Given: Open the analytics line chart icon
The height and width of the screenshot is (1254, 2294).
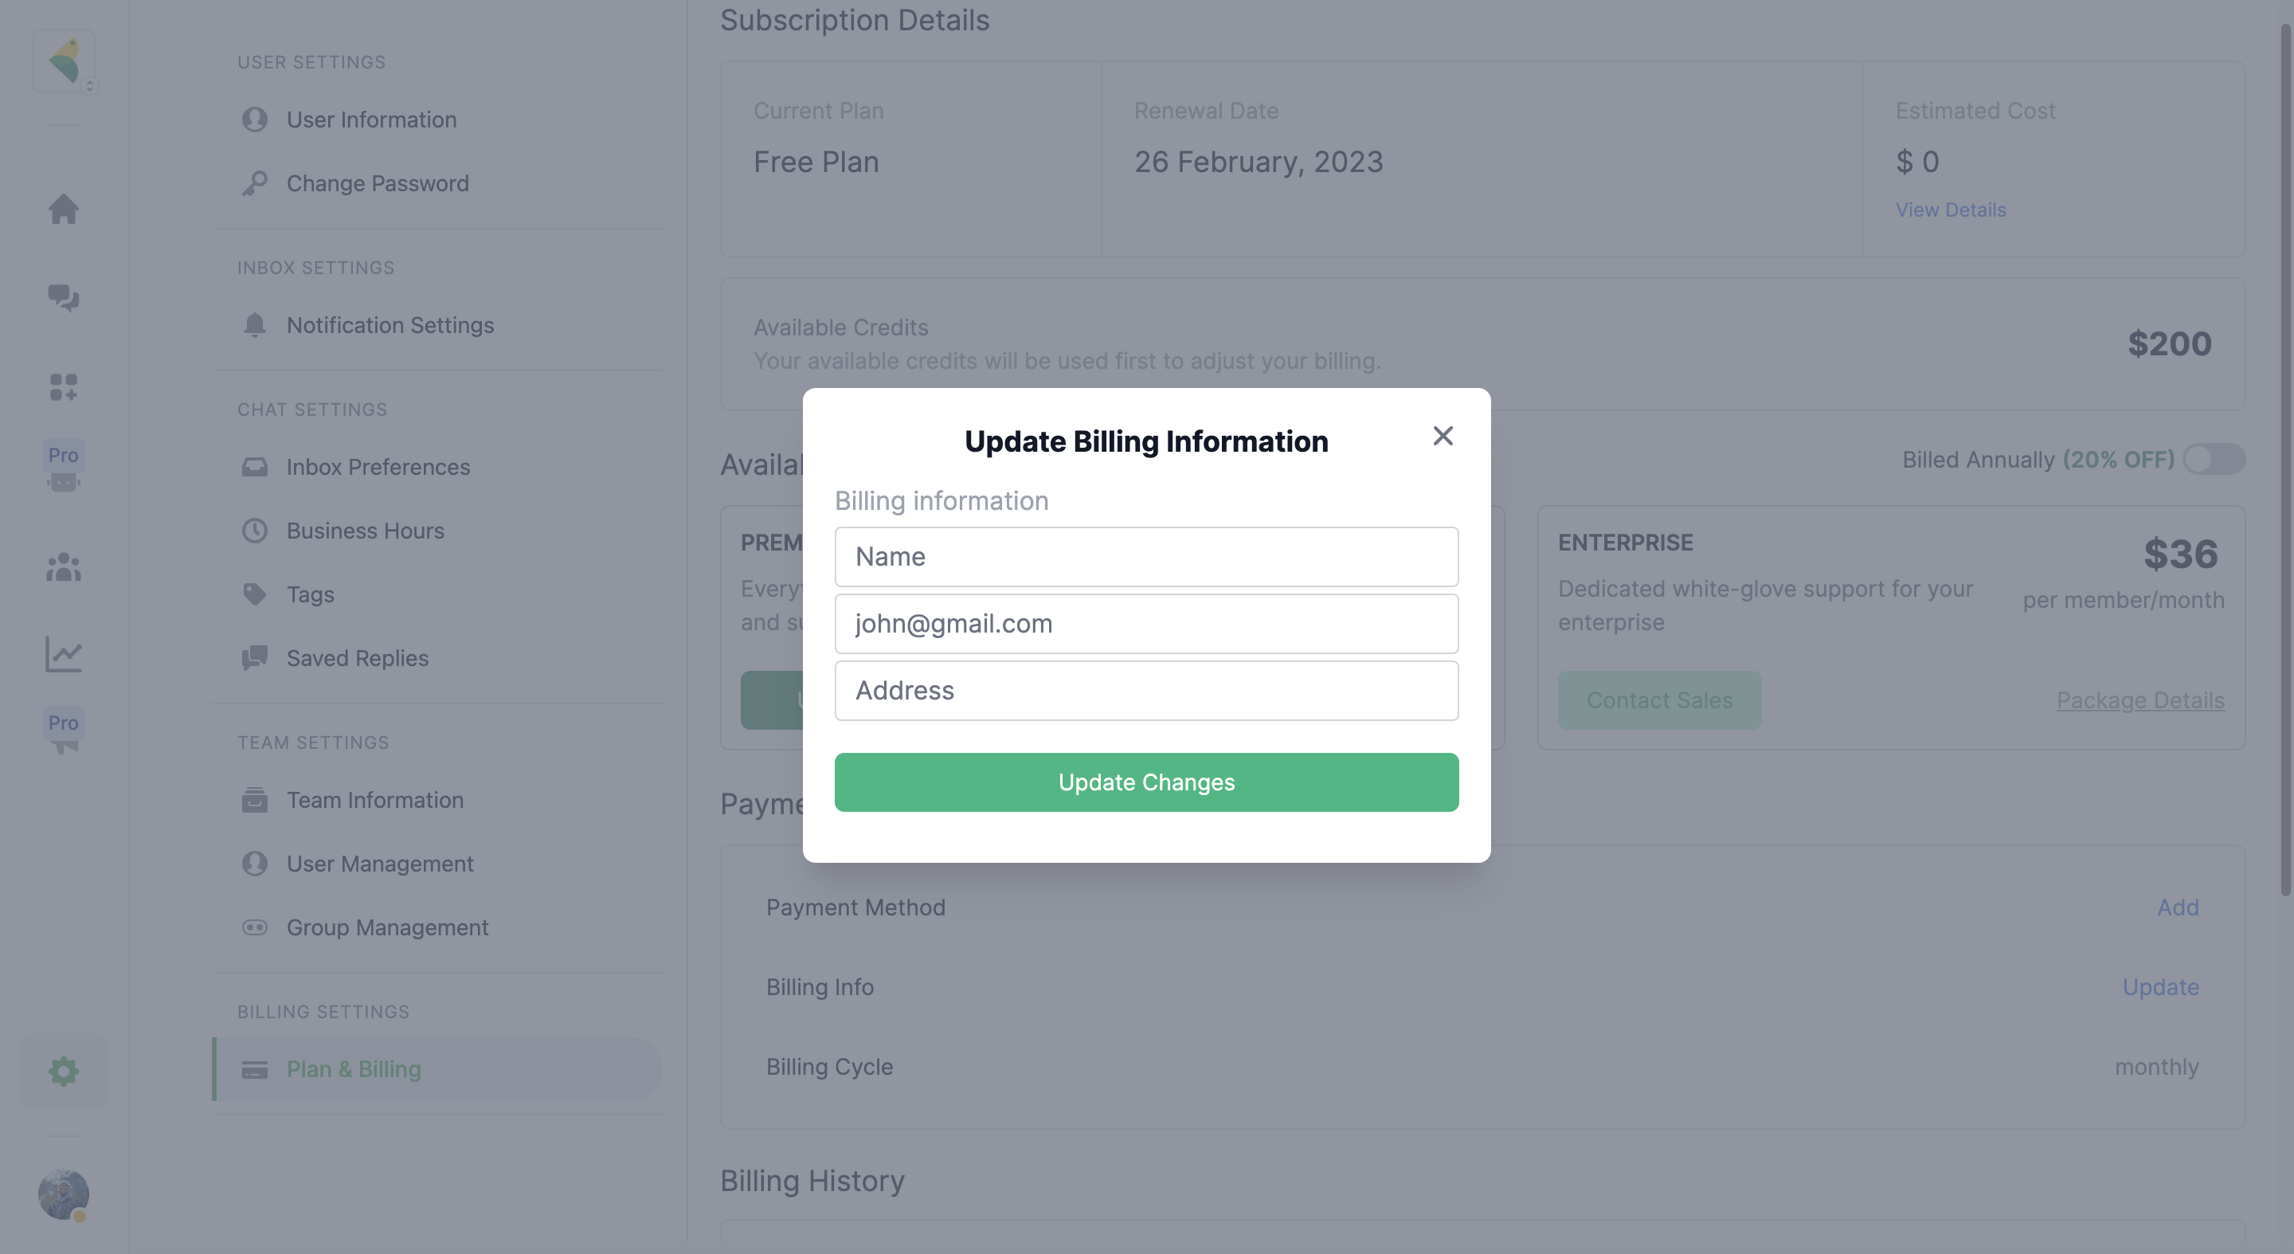Looking at the screenshot, I should (x=63, y=655).
